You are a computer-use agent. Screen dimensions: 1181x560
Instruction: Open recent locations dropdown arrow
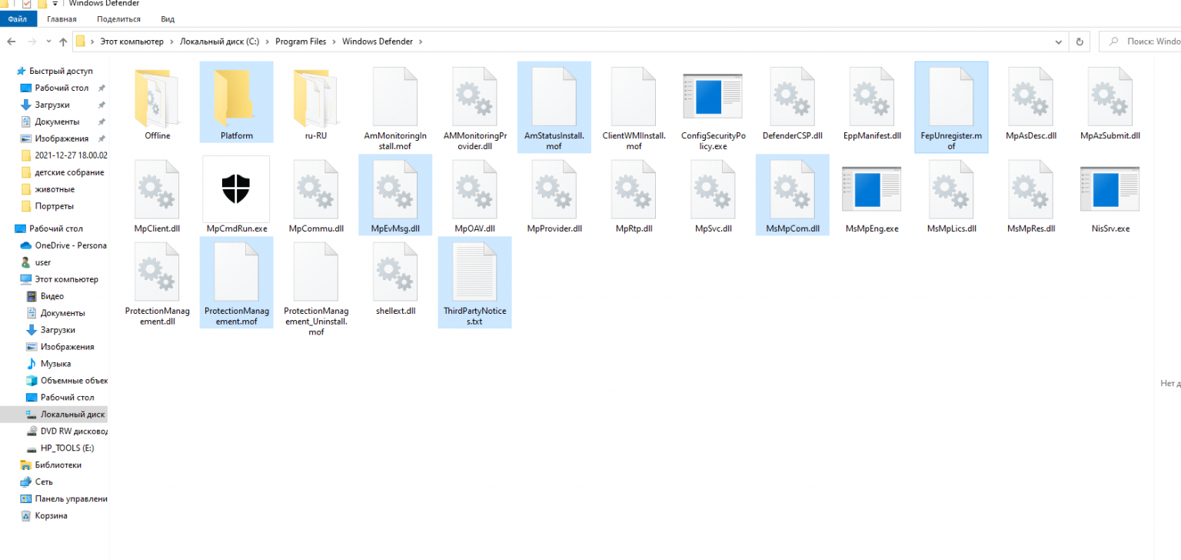point(49,42)
